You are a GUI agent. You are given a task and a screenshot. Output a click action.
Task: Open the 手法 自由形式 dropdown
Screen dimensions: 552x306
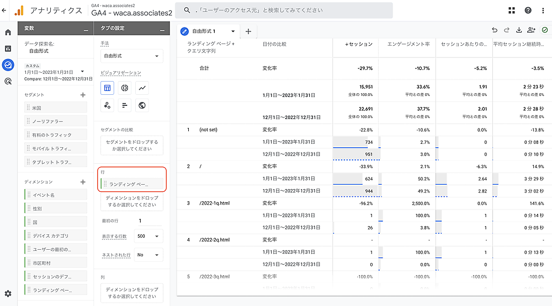click(x=131, y=56)
